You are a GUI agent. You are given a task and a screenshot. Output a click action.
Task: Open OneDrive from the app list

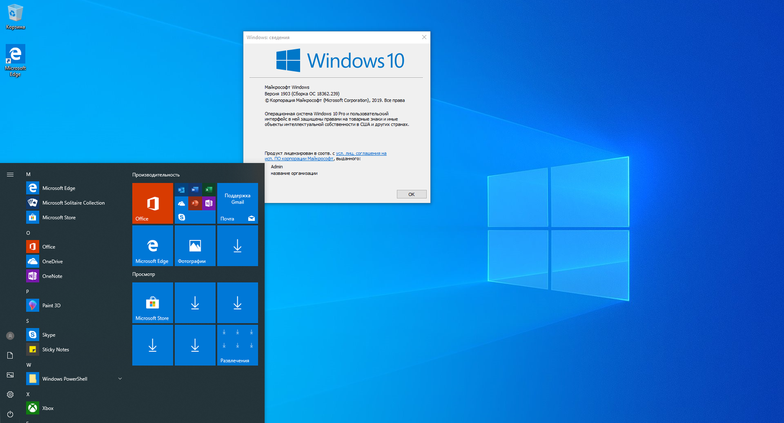[x=75, y=261]
